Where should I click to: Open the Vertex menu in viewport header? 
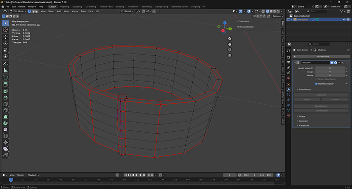[75, 11]
